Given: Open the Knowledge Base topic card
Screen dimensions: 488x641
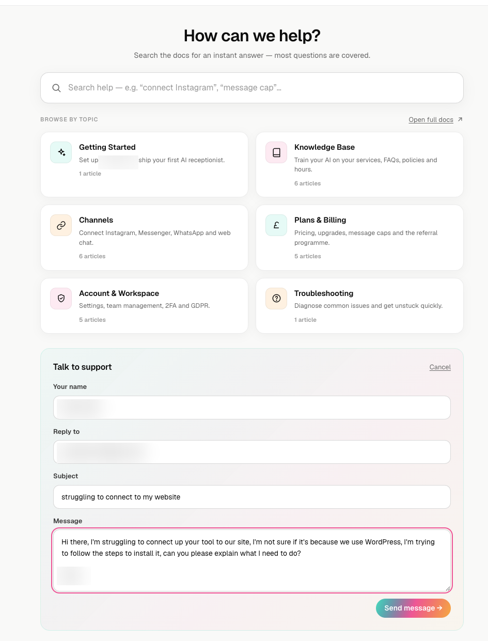Looking at the screenshot, I should pos(359,164).
